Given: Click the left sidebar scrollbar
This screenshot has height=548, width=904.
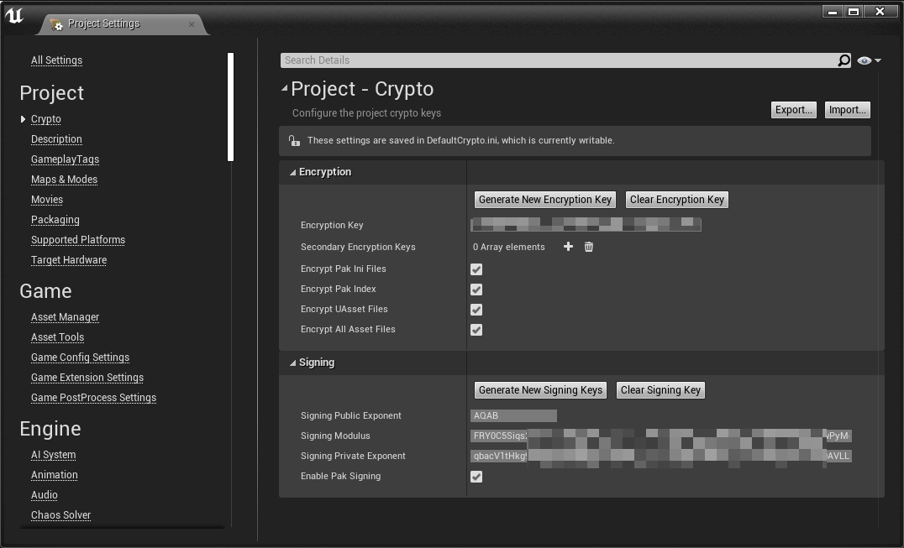Looking at the screenshot, I should click(x=230, y=107).
